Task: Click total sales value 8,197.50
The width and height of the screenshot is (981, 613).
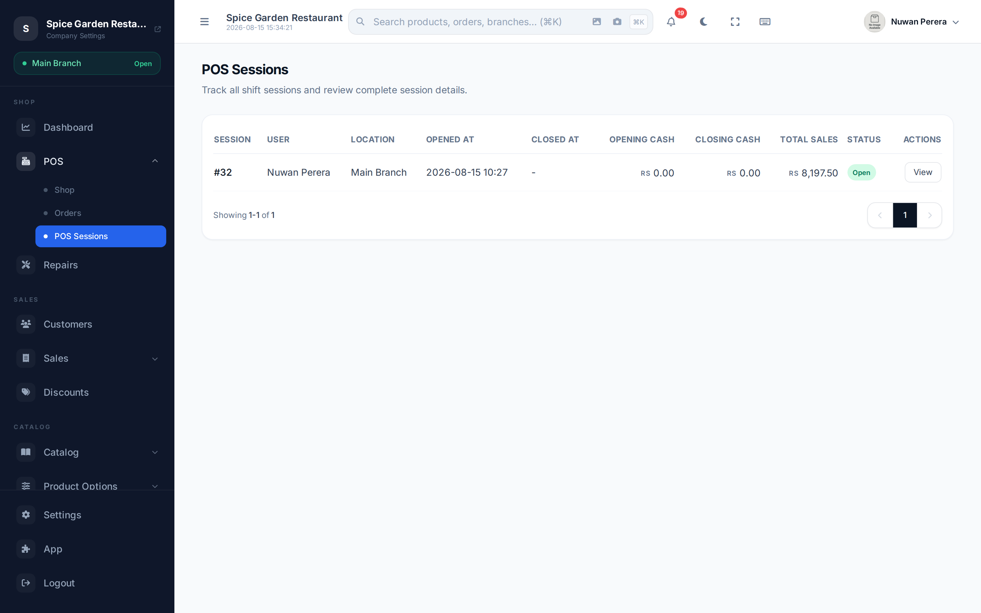Action: coord(819,173)
